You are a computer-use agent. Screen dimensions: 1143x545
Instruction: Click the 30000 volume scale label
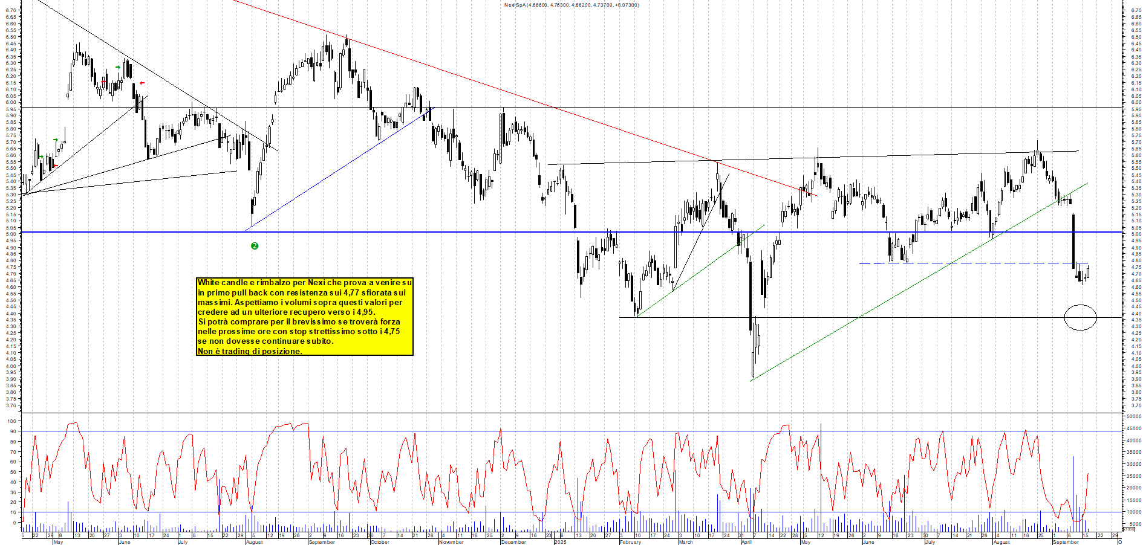point(1134,464)
